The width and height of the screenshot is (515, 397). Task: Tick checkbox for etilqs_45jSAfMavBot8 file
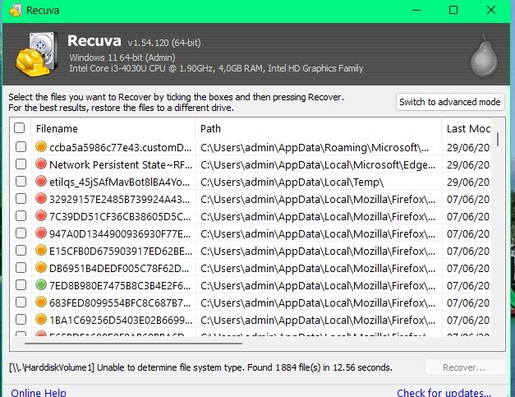click(x=21, y=181)
